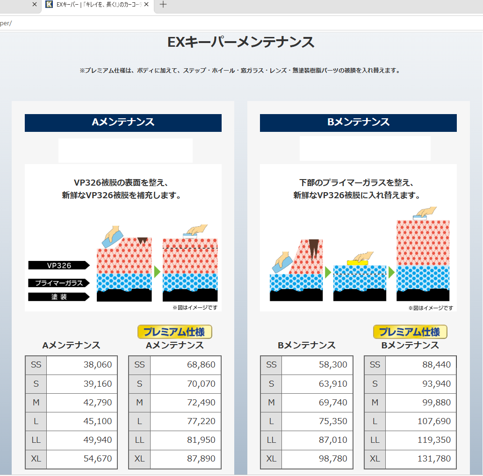This screenshot has width=483, height=476.
Task: Select the EXキーパーメンテナンス page heading
Action: click(241, 42)
